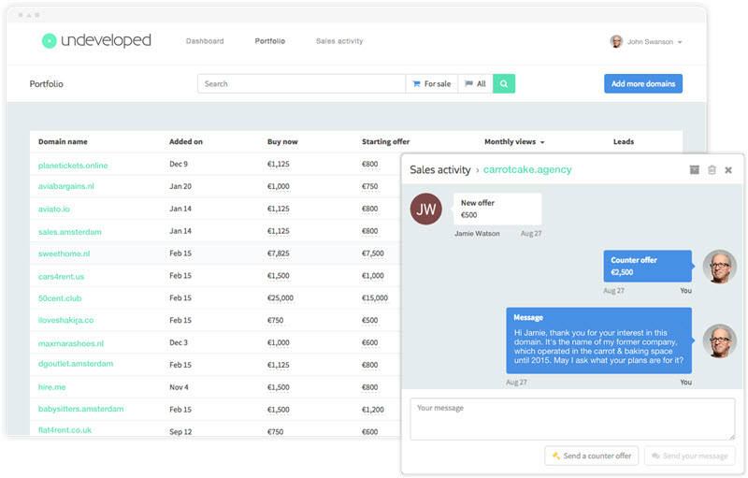Screen dimensions: 748x478
Task: Click the JW avatar of Jamie Watson
Action: click(x=426, y=209)
